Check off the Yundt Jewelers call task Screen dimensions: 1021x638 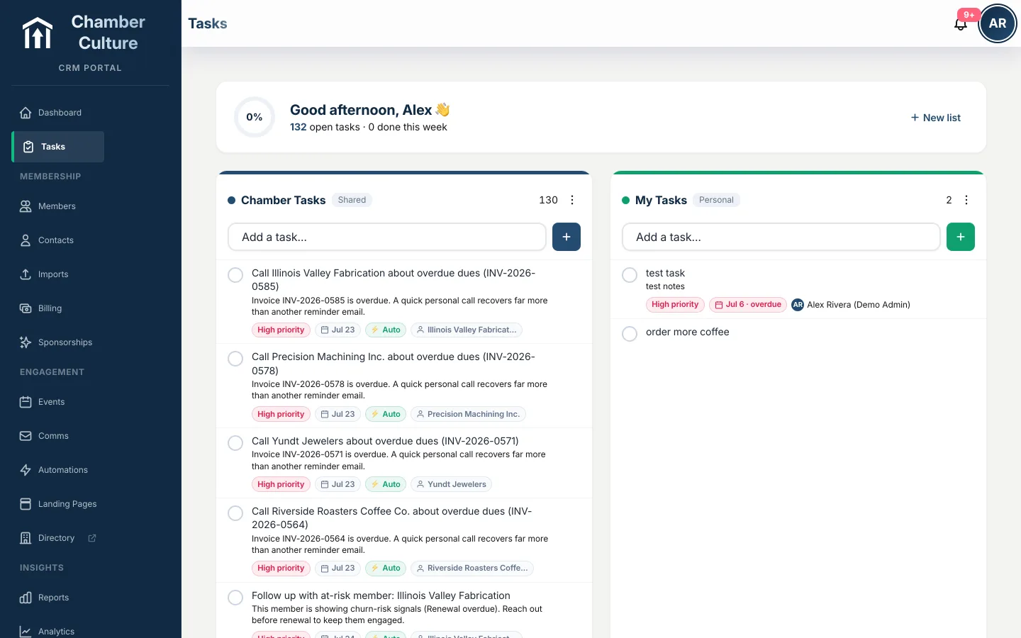click(235, 443)
